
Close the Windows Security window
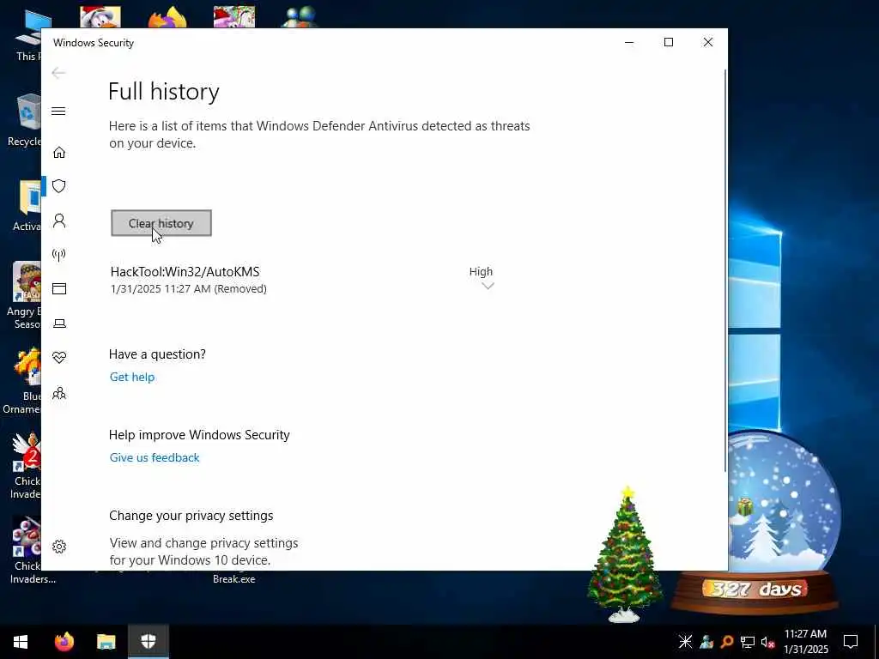coord(708,43)
